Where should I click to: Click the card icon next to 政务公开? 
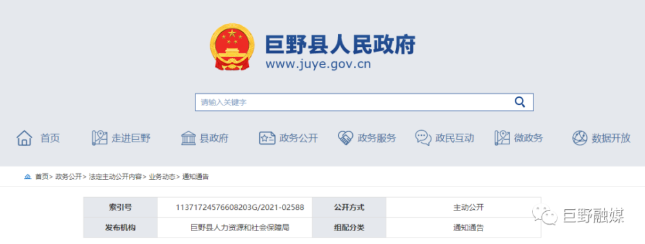(x=267, y=138)
